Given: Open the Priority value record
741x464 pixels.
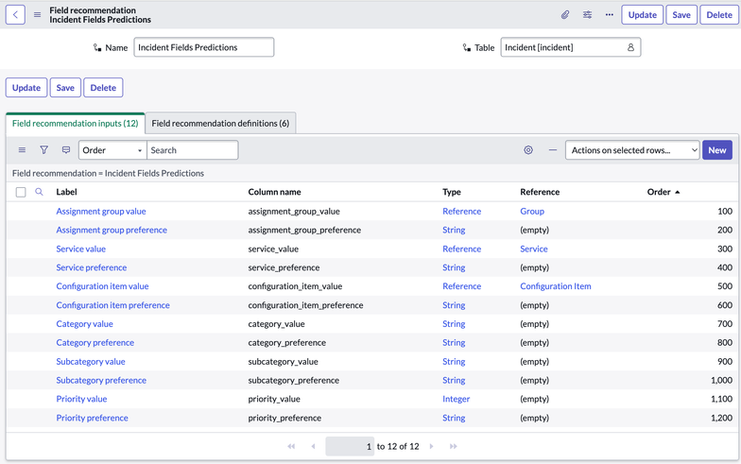Looking at the screenshot, I should tap(81, 399).
